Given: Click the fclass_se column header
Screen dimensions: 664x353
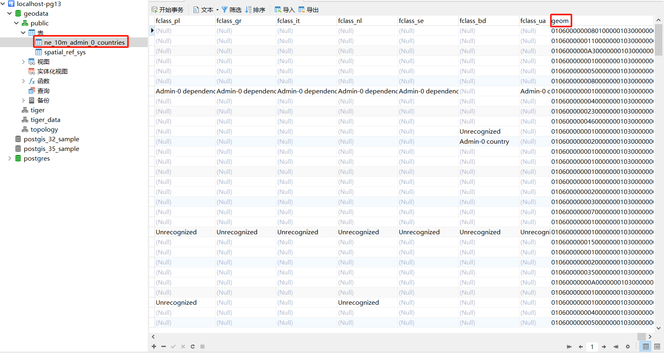Looking at the screenshot, I should 428,21.
